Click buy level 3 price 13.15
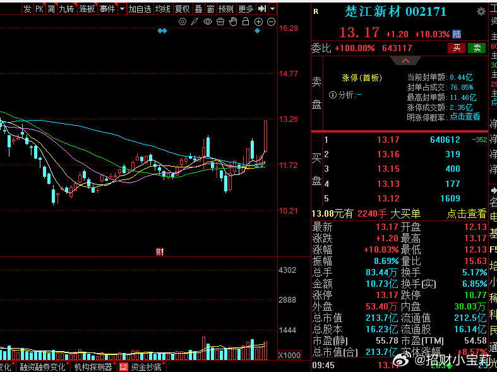This screenshot has height=372, width=497. 388,169
